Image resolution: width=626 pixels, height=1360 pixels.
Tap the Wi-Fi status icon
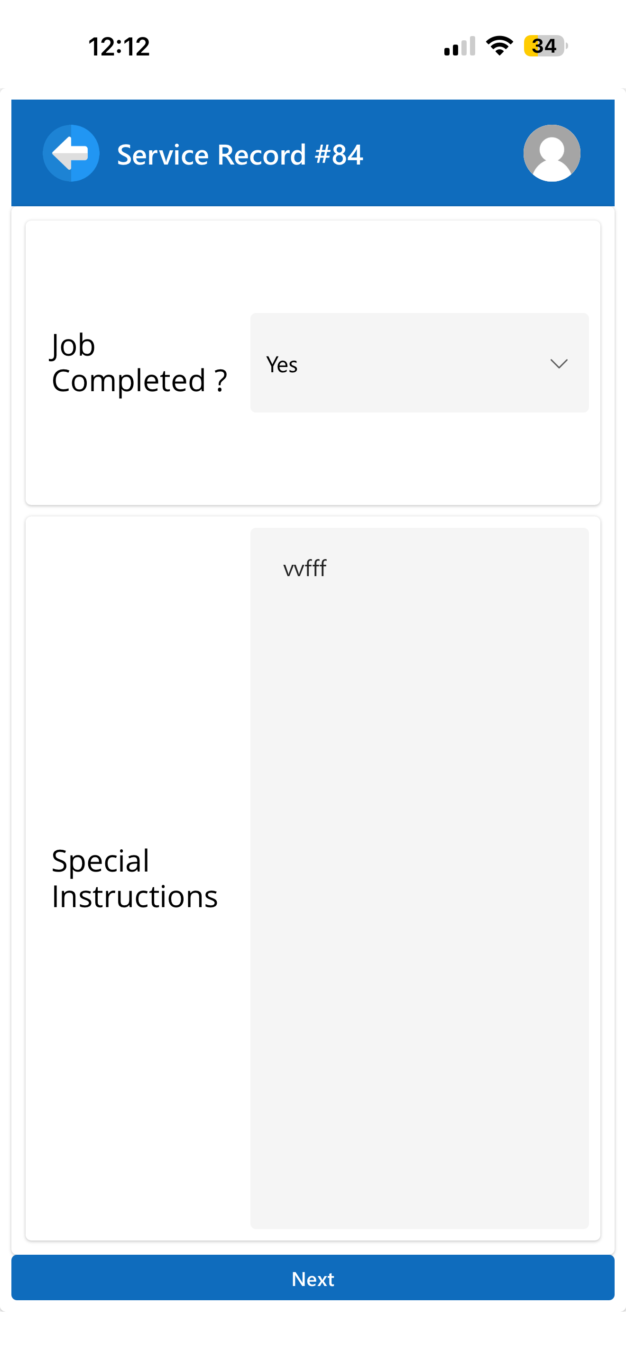(499, 46)
